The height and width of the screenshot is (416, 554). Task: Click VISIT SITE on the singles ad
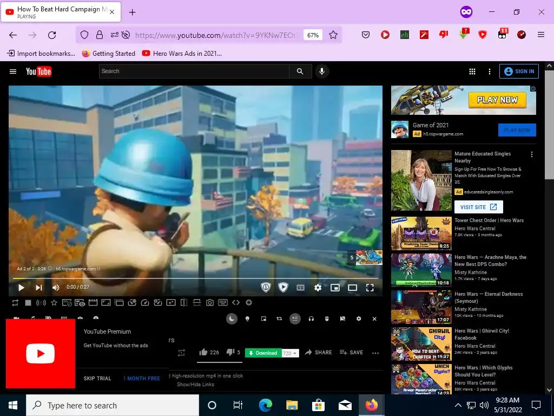coord(478,207)
